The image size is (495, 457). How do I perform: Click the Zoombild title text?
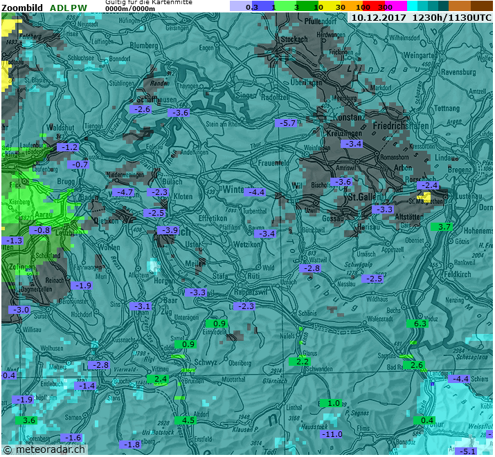click(22, 8)
